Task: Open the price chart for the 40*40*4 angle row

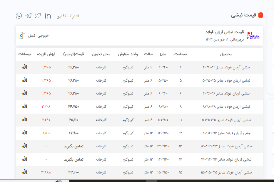Action: pos(25,67)
